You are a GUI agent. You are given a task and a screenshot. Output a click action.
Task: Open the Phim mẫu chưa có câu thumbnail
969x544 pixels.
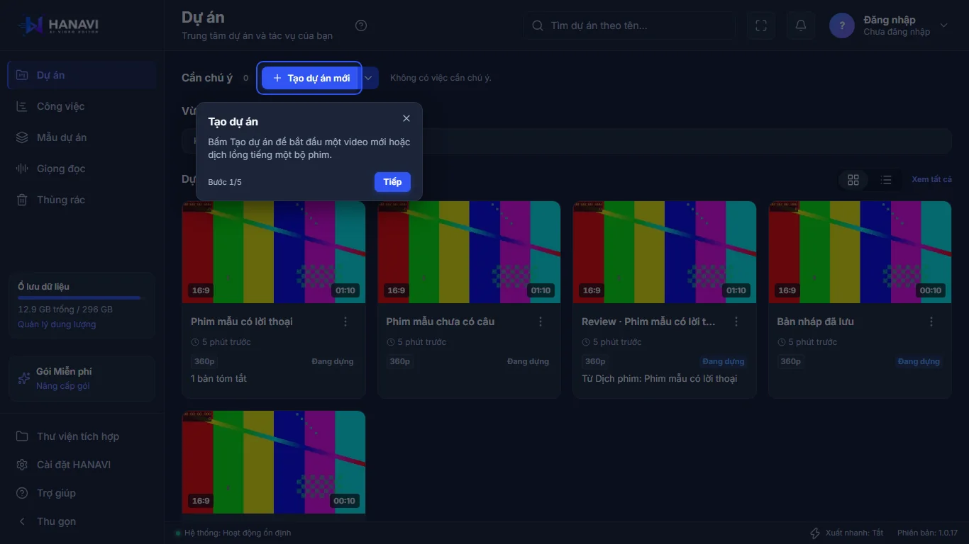(x=469, y=252)
